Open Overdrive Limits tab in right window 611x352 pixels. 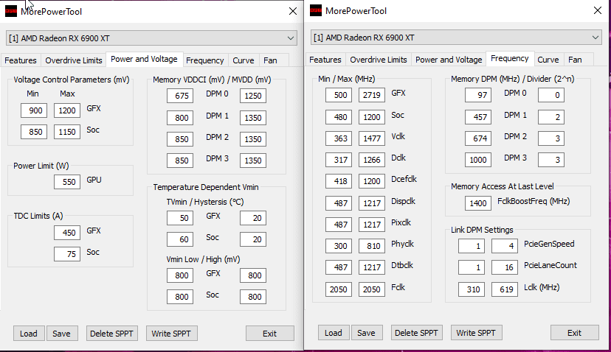379,60
